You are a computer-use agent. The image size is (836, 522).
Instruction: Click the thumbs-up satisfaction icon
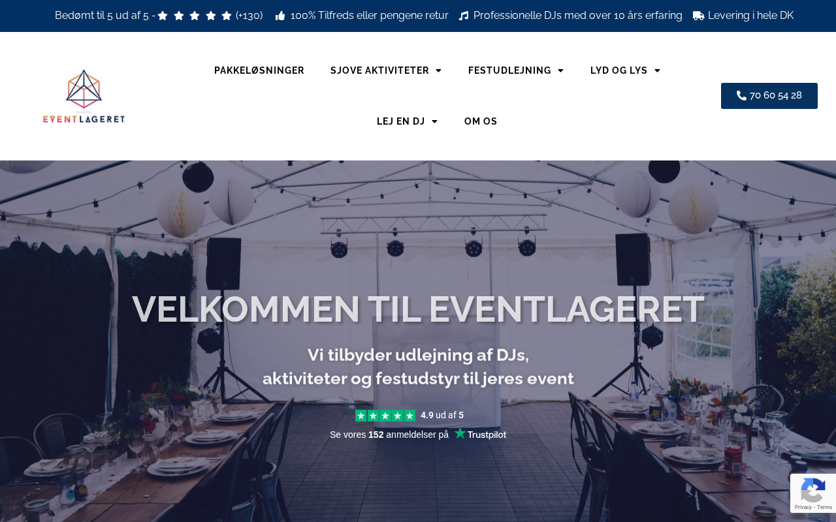tap(280, 16)
